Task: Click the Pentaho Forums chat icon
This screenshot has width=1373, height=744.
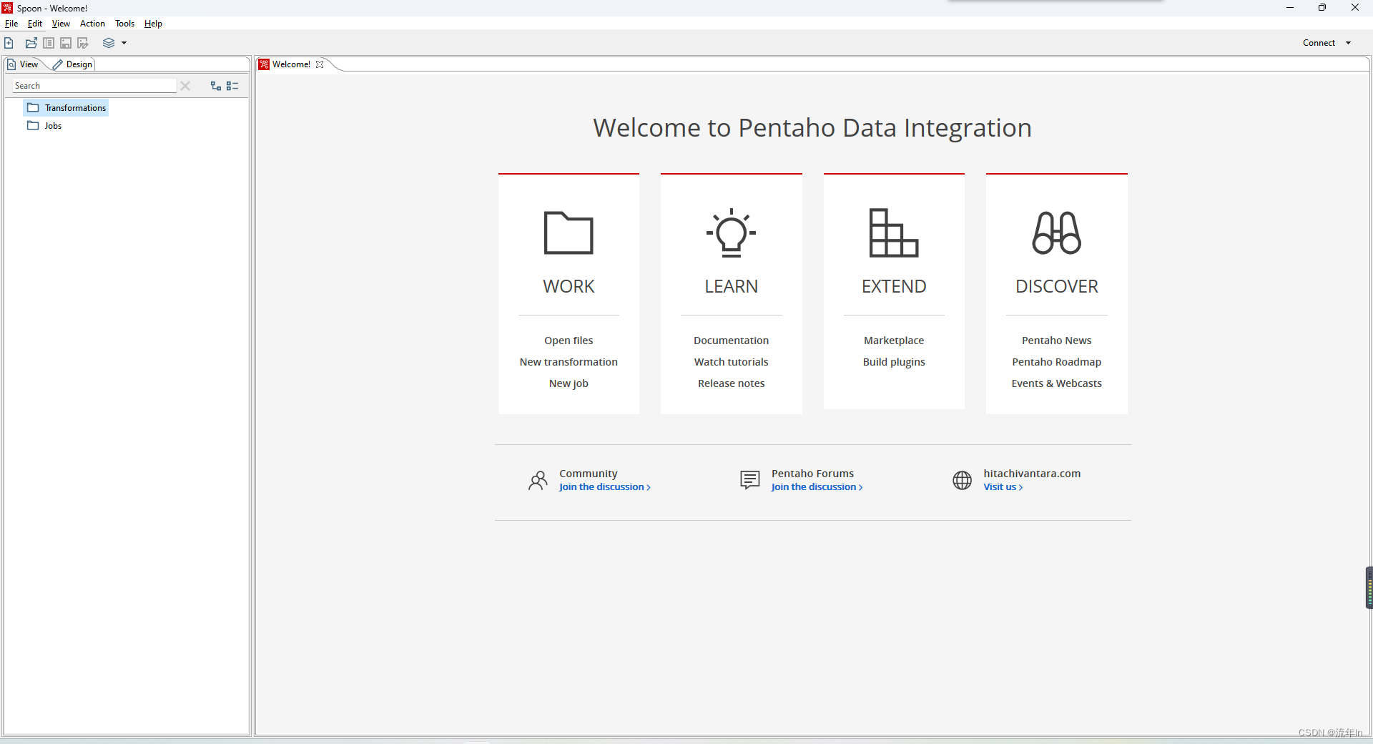Action: (x=749, y=480)
